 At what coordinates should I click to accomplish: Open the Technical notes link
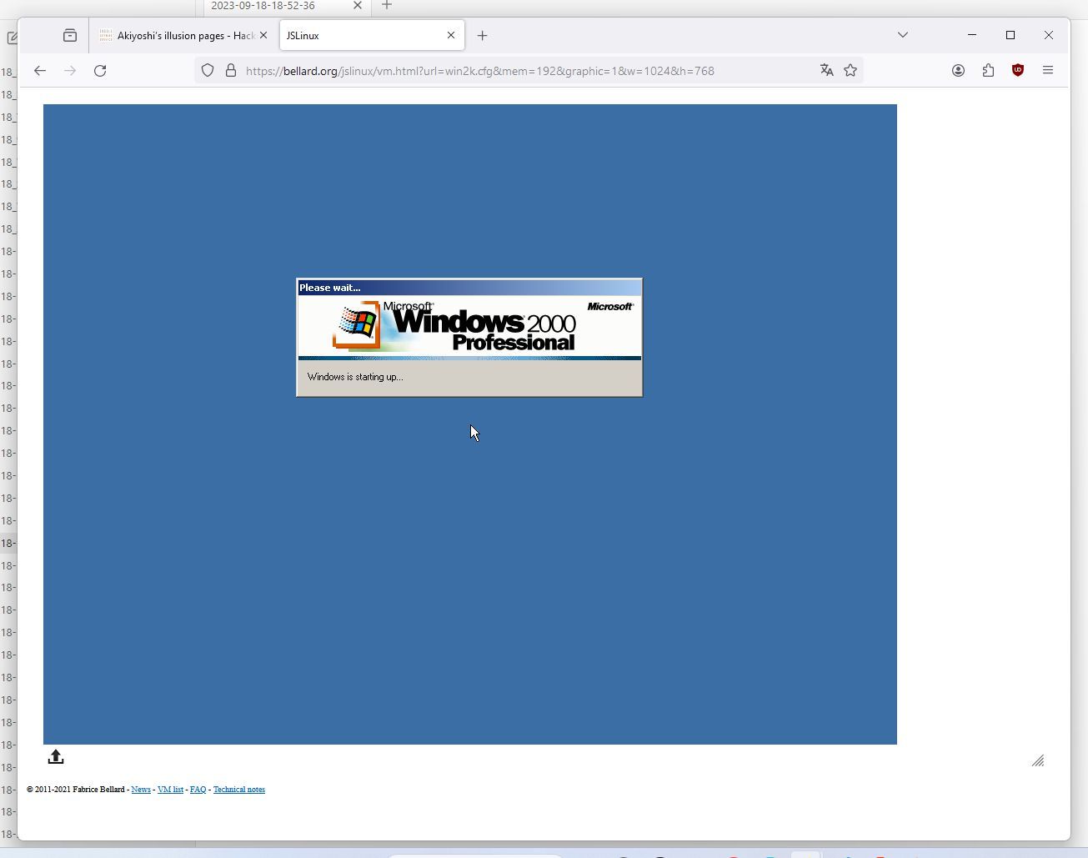coord(239,790)
